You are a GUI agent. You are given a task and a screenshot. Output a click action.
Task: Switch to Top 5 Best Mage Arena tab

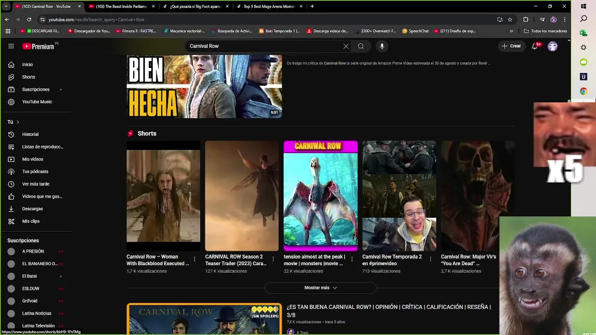tap(270, 7)
